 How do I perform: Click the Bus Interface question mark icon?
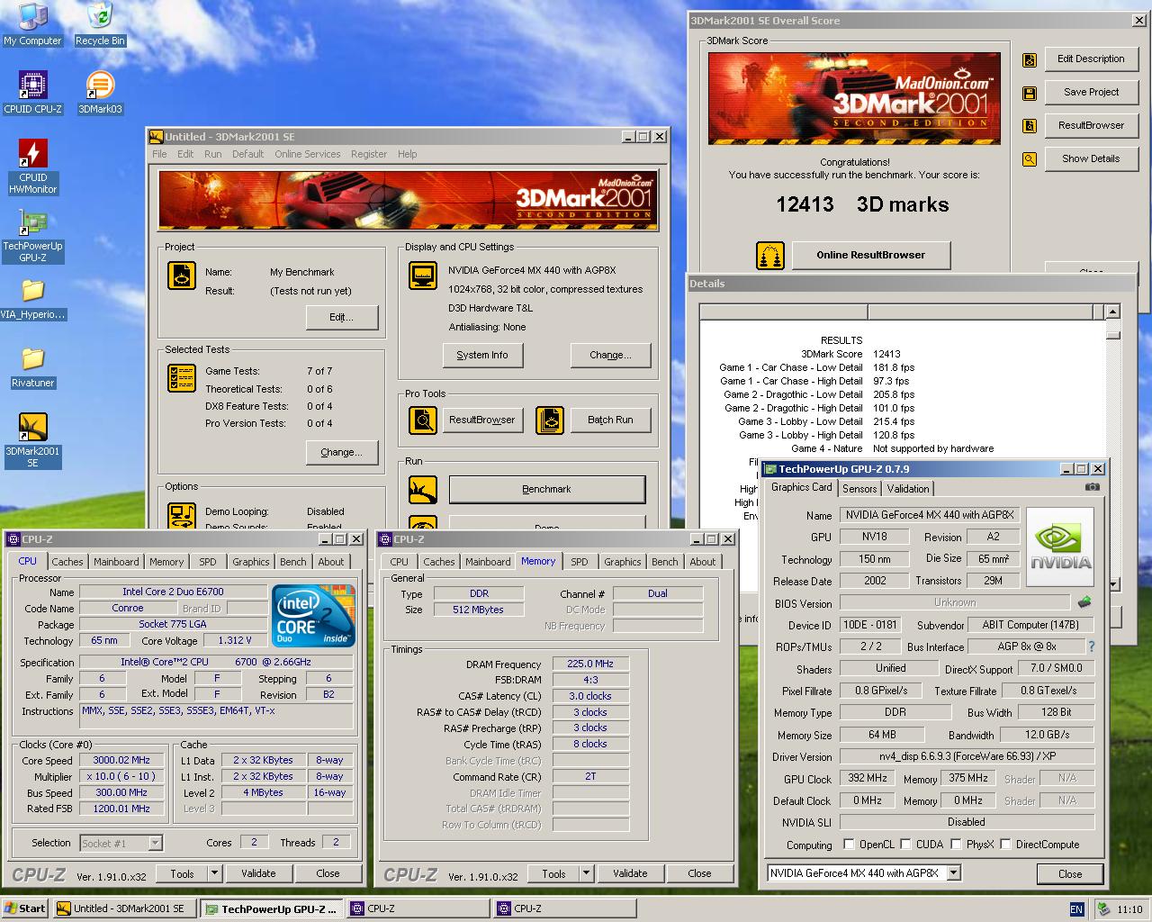tap(1092, 646)
